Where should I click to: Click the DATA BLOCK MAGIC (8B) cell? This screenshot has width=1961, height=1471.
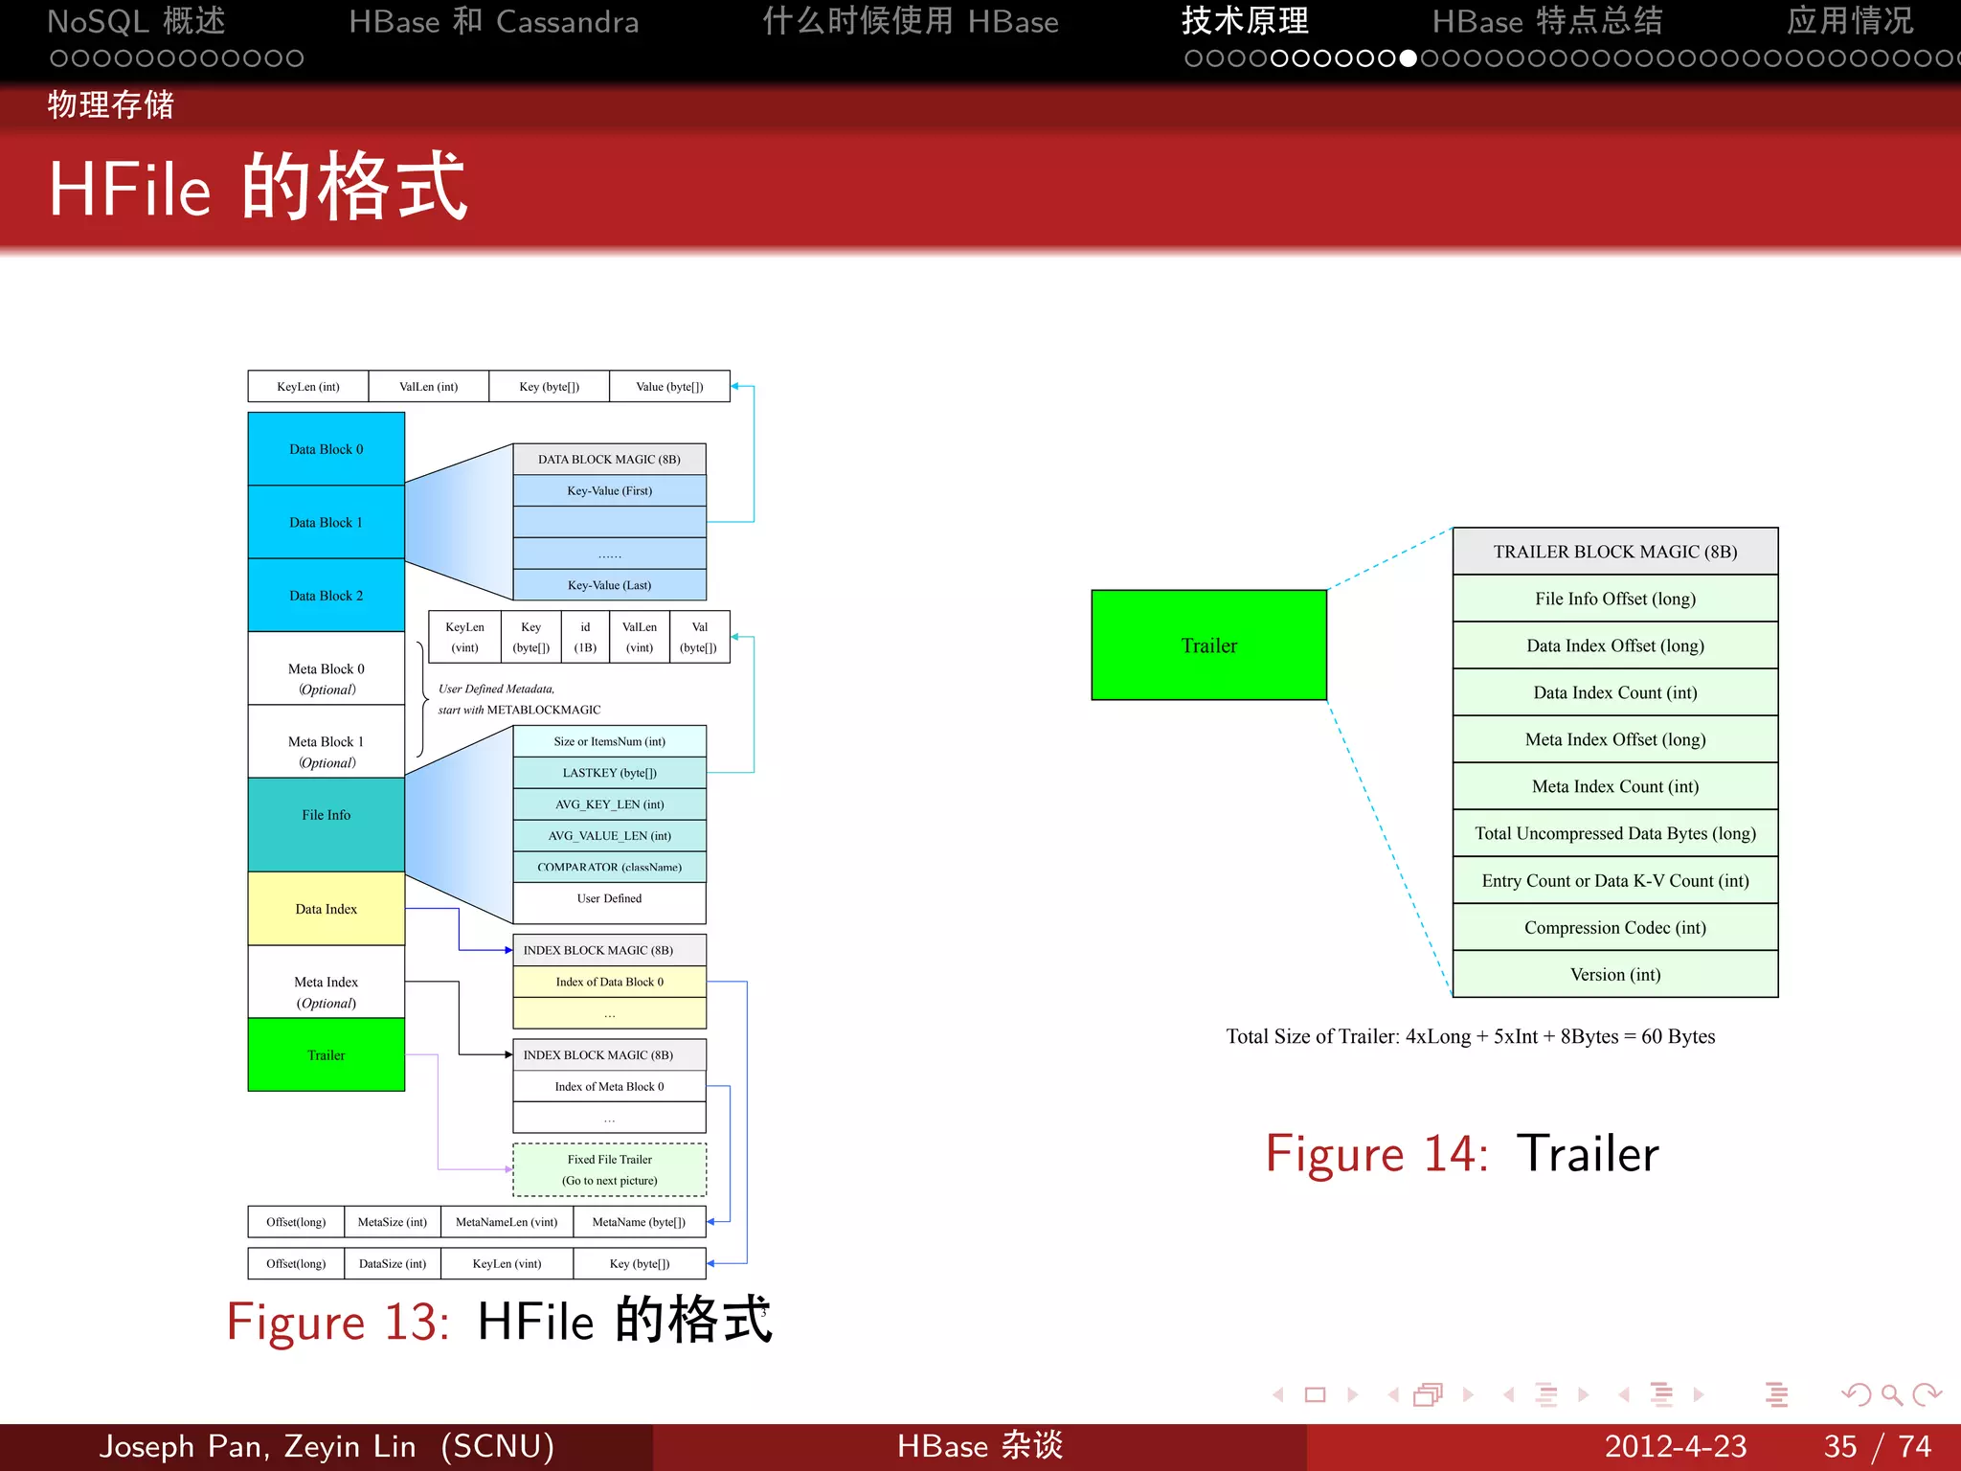pos(610,459)
